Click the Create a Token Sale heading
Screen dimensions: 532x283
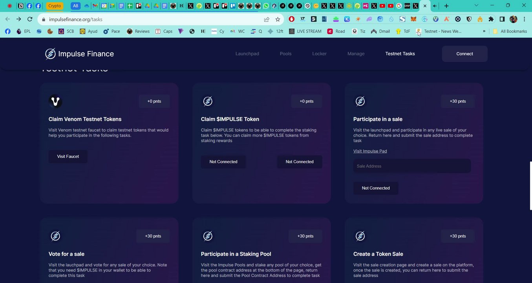pos(378,254)
